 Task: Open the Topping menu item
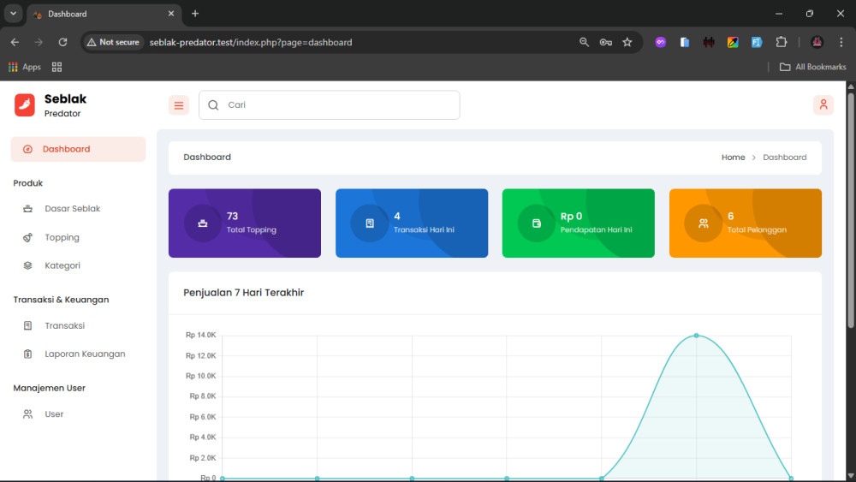[x=62, y=237]
